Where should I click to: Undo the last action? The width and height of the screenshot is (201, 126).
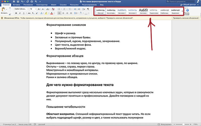[22, 2]
